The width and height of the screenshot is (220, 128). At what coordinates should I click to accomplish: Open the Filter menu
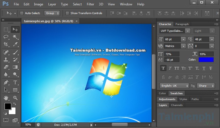click(x=90, y=4)
